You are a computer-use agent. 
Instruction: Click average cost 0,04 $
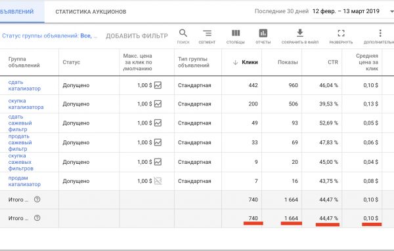(370, 162)
